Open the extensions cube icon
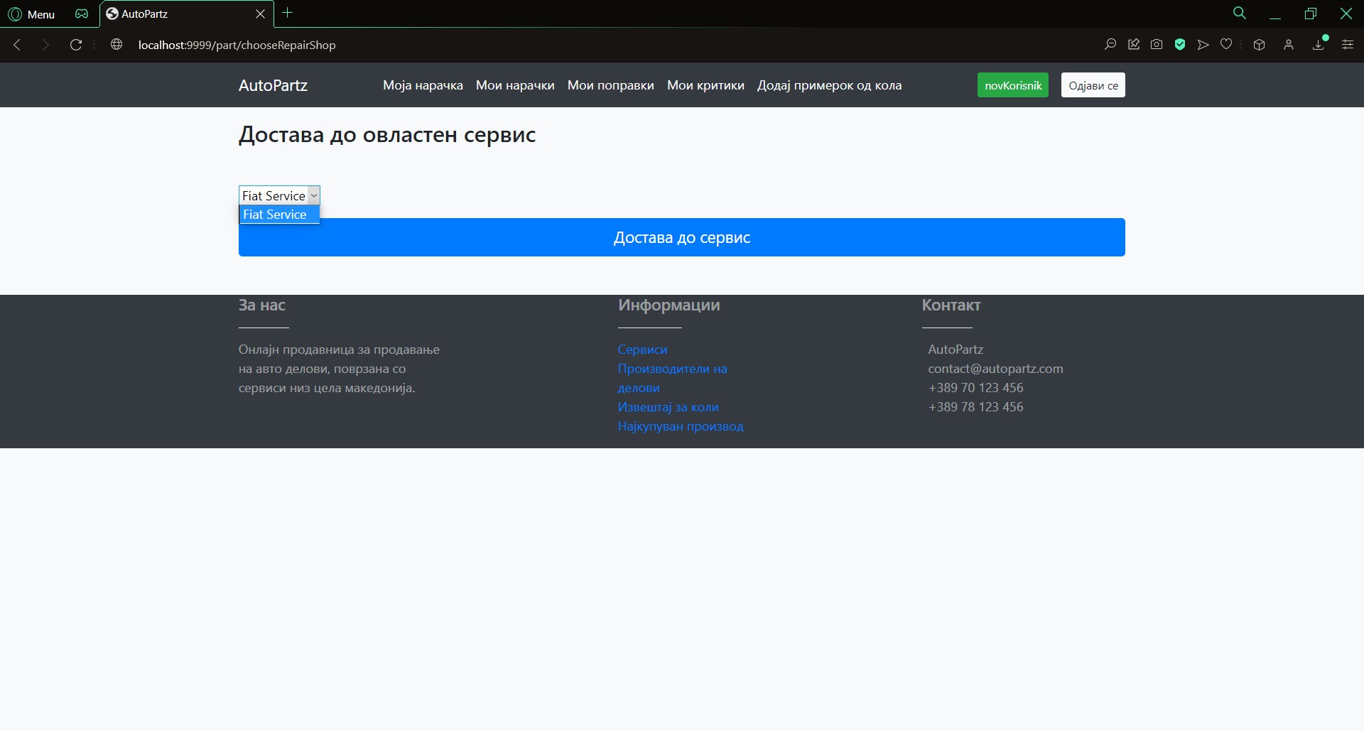Image resolution: width=1364 pixels, height=731 pixels. point(1259,45)
